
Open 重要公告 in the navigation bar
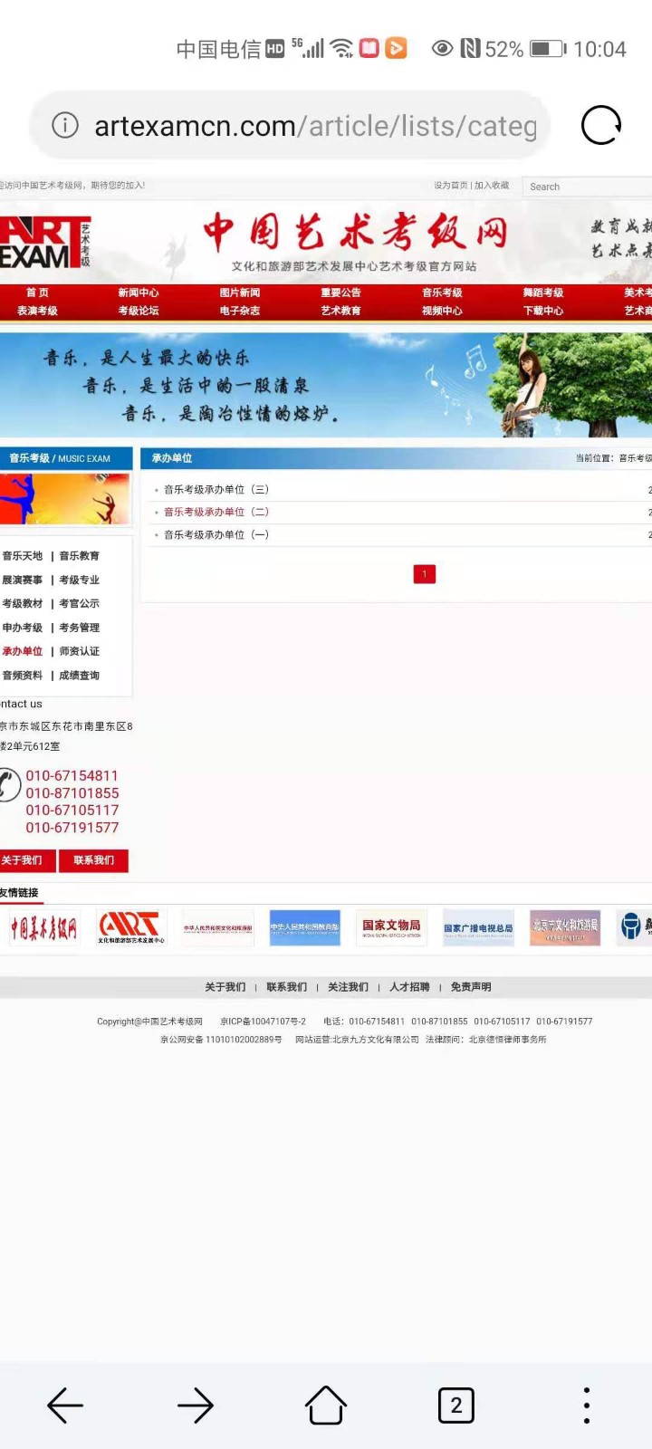point(340,293)
